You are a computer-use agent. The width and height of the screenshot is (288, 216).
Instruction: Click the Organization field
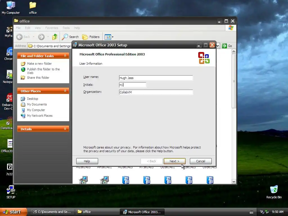coord(156,92)
